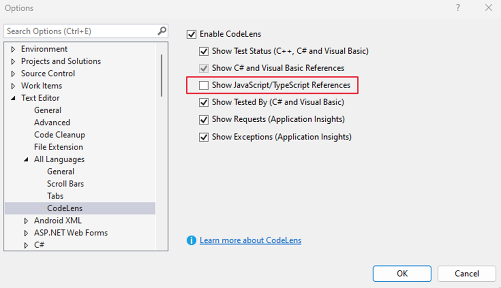Select Code Cleanup tree item
The image size is (501, 288).
coord(59,135)
